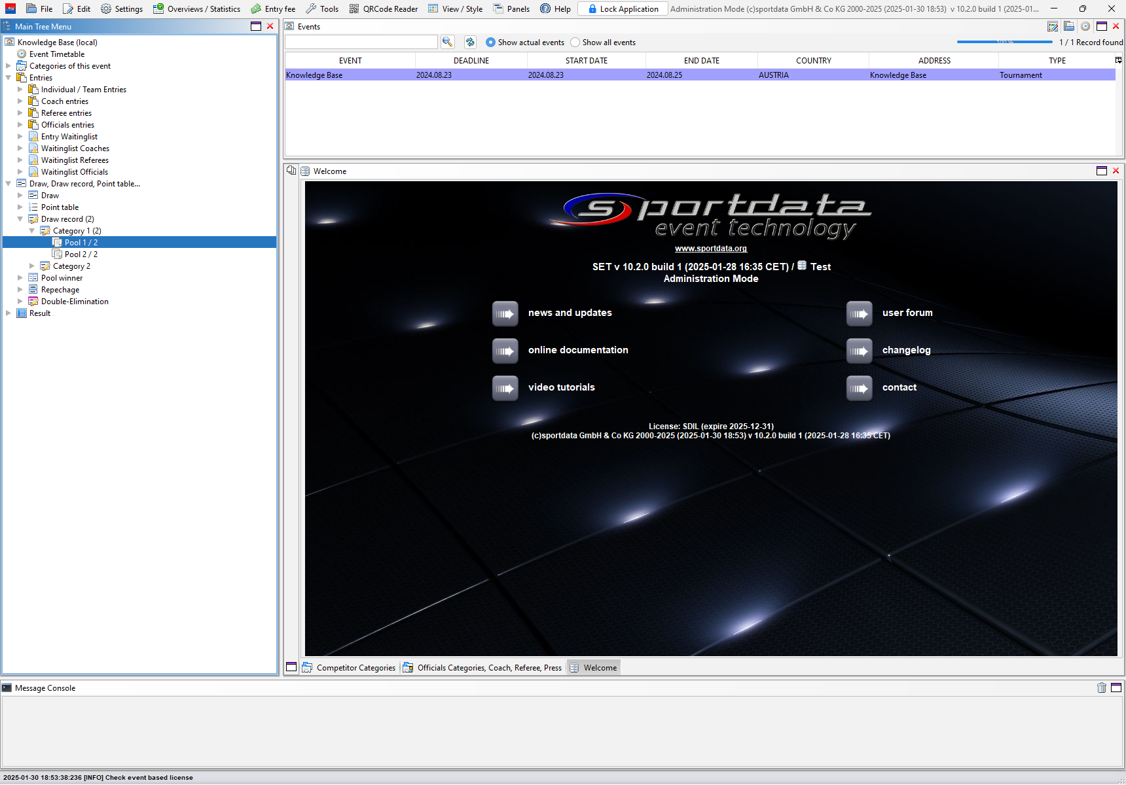Viewport: 1126px width, 785px height.
Task: Click the panel icon left of Competitor Categories tab
Action: click(x=291, y=667)
